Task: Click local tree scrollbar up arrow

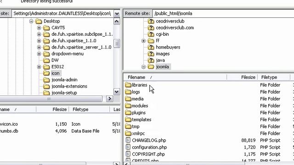Action: 116,22
